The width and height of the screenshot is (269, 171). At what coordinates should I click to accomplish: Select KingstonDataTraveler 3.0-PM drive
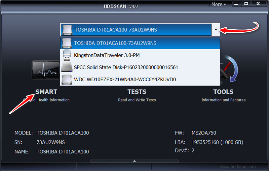(x=140, y=55)
